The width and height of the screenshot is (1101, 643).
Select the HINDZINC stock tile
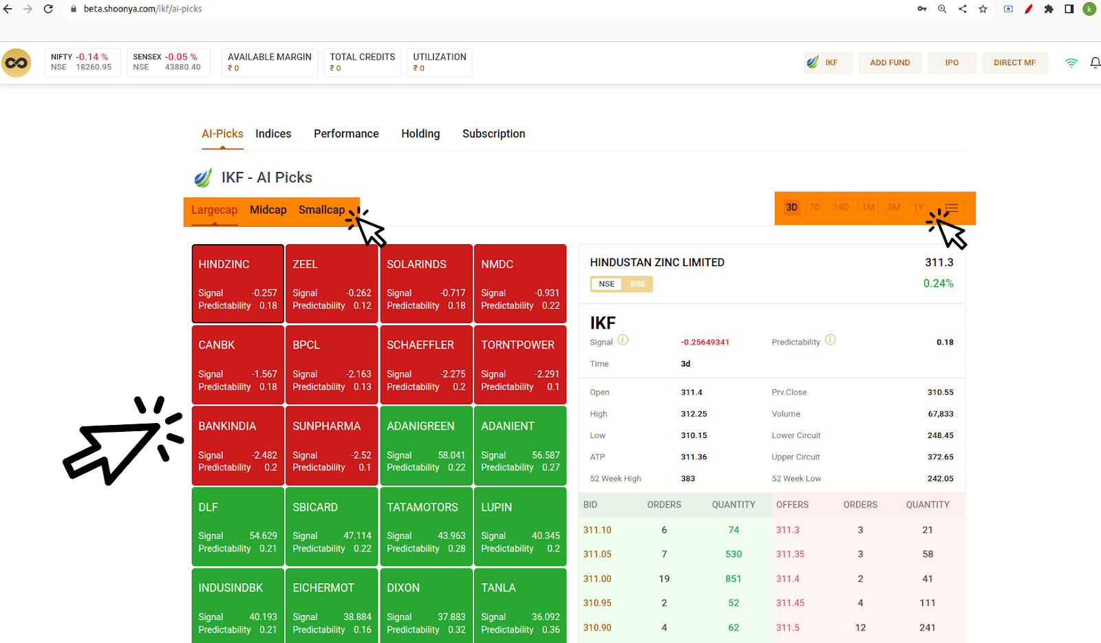coord(238,283)
